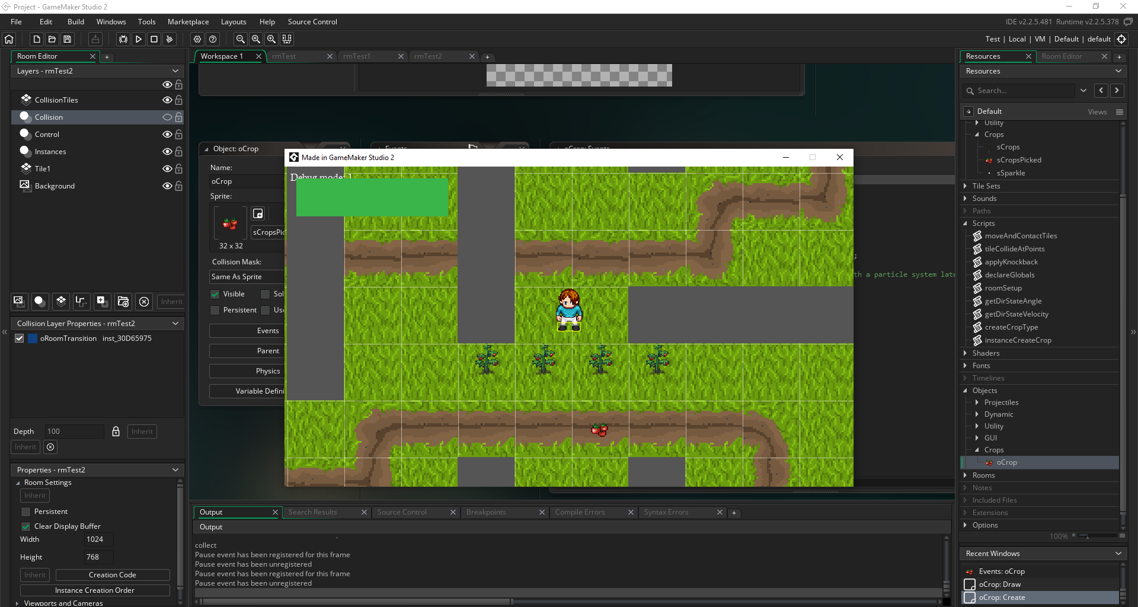The height and width of the screenshot is (607, 1138).
Task: Open Instance Creation Order
Action: tap(95, 590)
